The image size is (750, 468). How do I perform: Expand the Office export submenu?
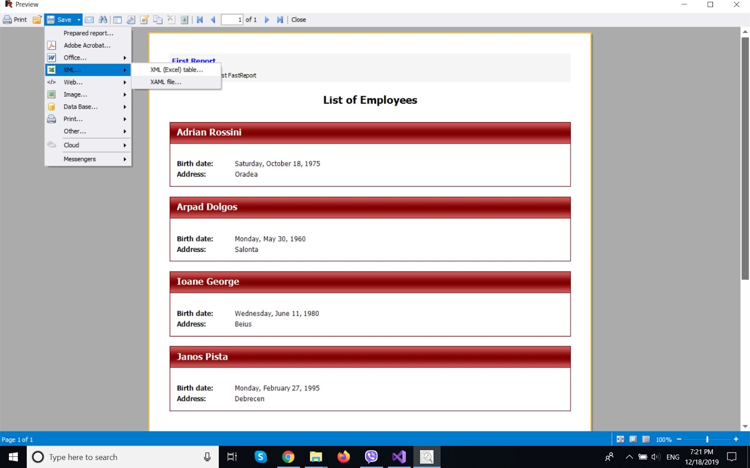(88, 57)
